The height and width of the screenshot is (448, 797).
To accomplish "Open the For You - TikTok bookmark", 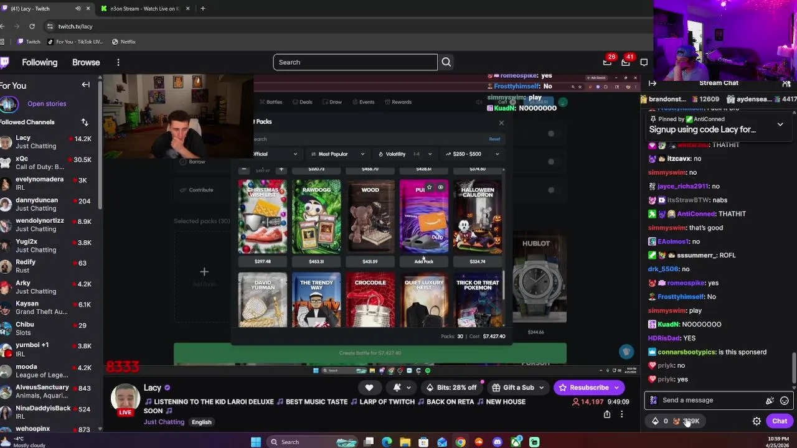I will 75,42.
